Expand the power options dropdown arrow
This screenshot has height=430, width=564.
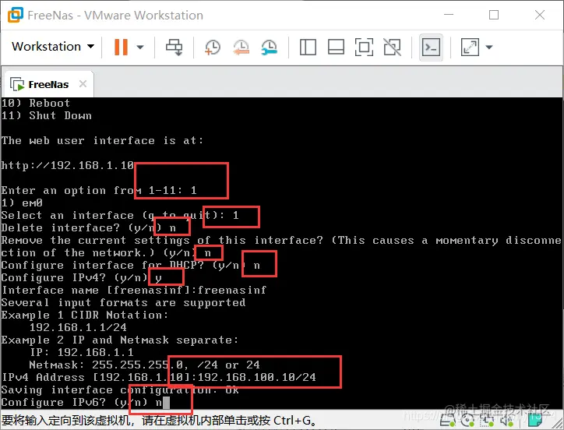point(140,48)
